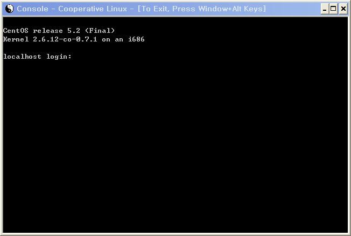Maximize the Cooperative Linux console window
The width and height of the screenshot is (351, 236).
333,9
